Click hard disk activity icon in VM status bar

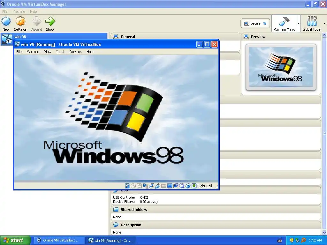tap(127, 186)
